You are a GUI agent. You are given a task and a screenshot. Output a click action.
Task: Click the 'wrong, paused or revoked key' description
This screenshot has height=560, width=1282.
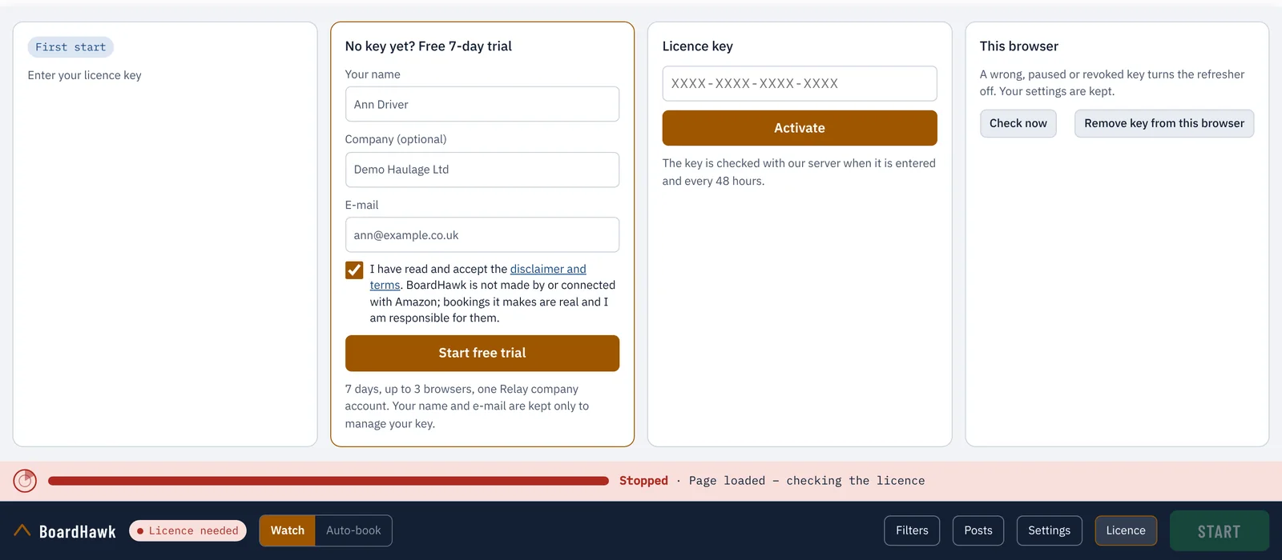1112,82
